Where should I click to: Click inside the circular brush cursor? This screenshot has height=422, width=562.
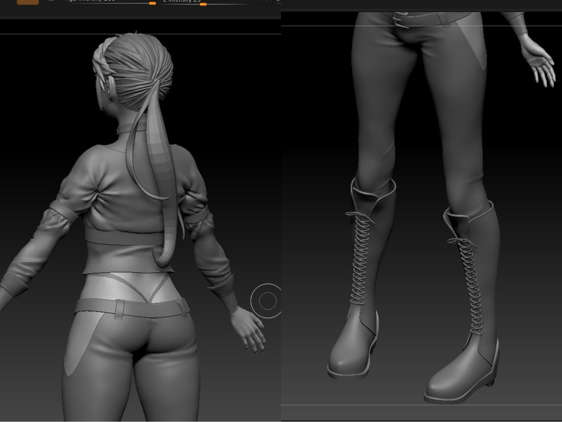point(268,301)
